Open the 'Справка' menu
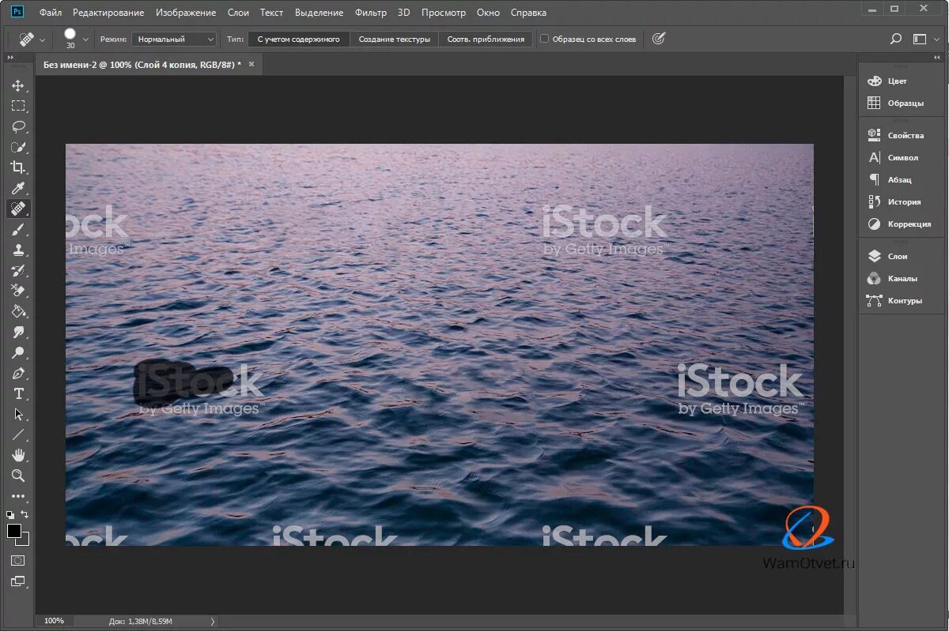 coord(528,13)
